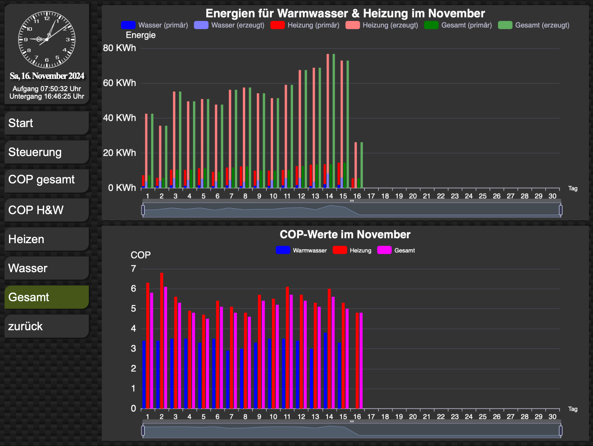Viewport: 593px width, 446px height.
Task: Open the Start page
Action: click(47, 123)
